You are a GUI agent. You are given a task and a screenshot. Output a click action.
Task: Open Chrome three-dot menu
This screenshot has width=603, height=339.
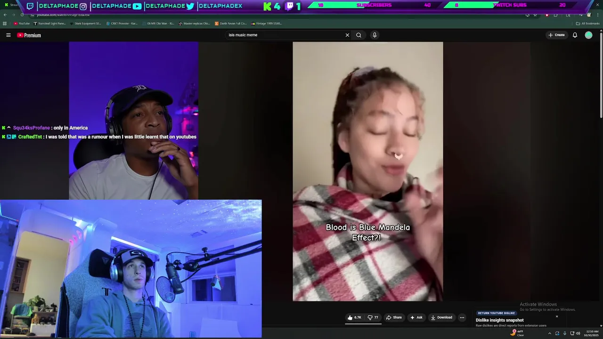tap(597, 15)
